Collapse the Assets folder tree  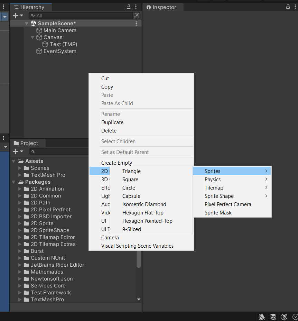[x=14, y=161]
